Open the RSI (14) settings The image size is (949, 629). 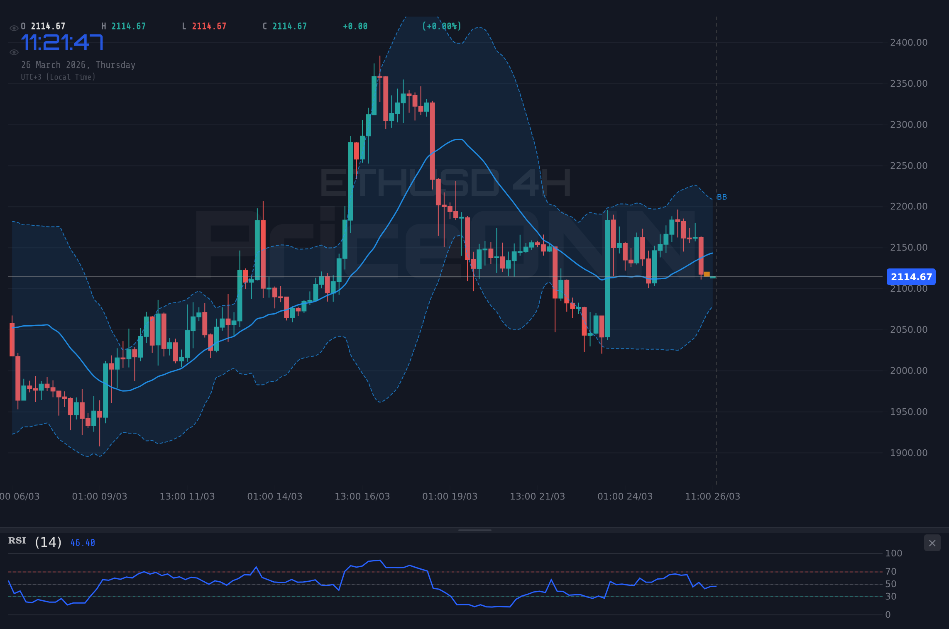coord(48,541)
